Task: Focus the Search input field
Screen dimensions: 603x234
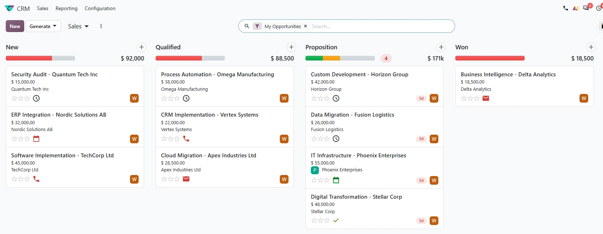Action: 381,26
